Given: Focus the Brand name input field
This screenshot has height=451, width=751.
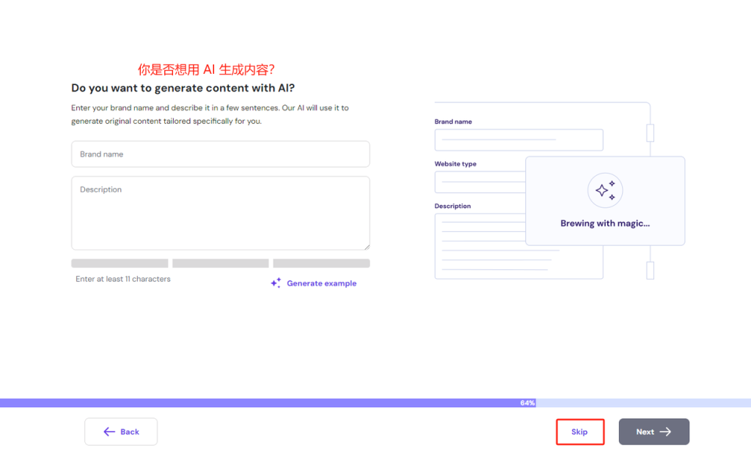Looking at the screenshot, I should point(220,154).
